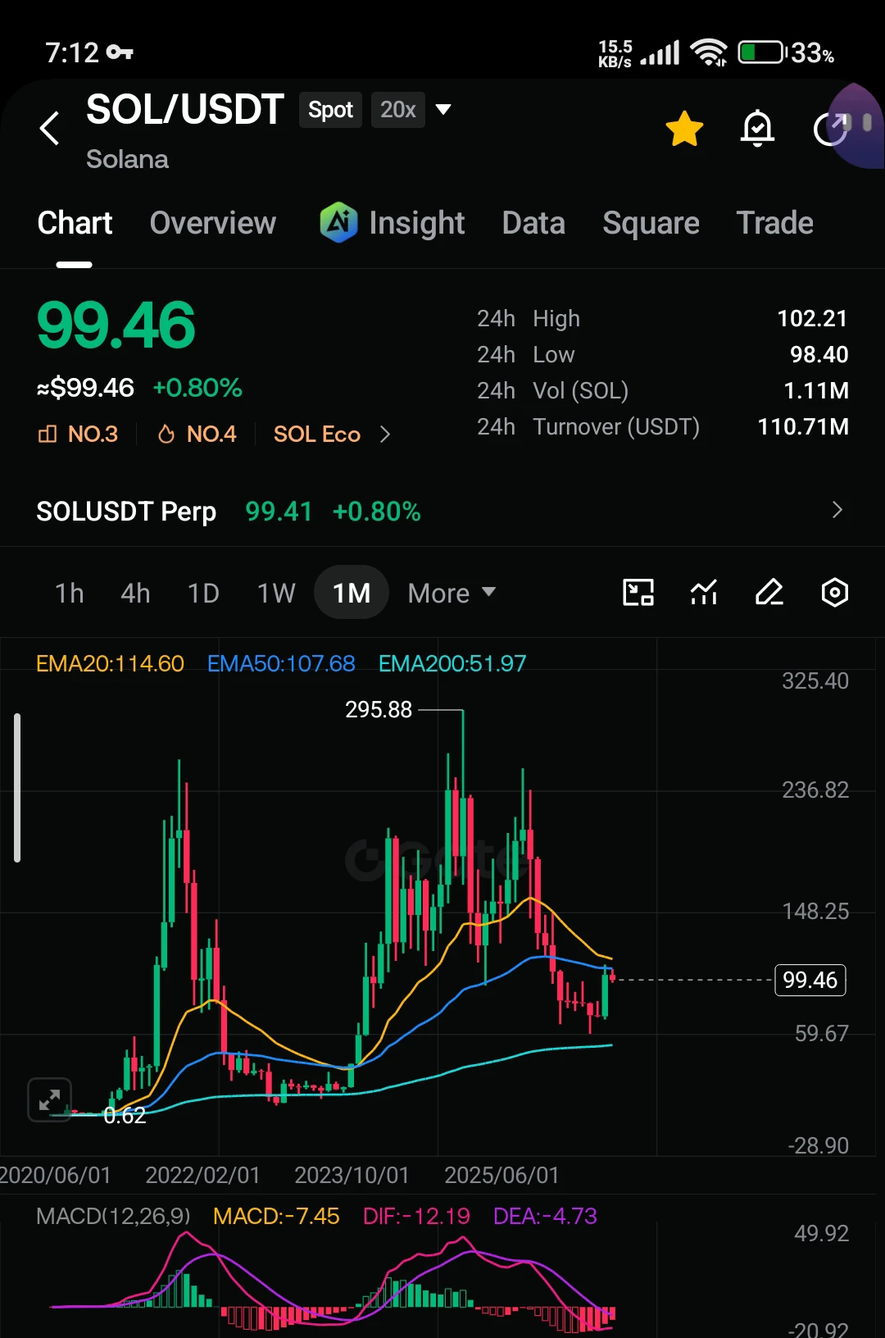Expand chart to fullscreen icon

point(50,1099)
